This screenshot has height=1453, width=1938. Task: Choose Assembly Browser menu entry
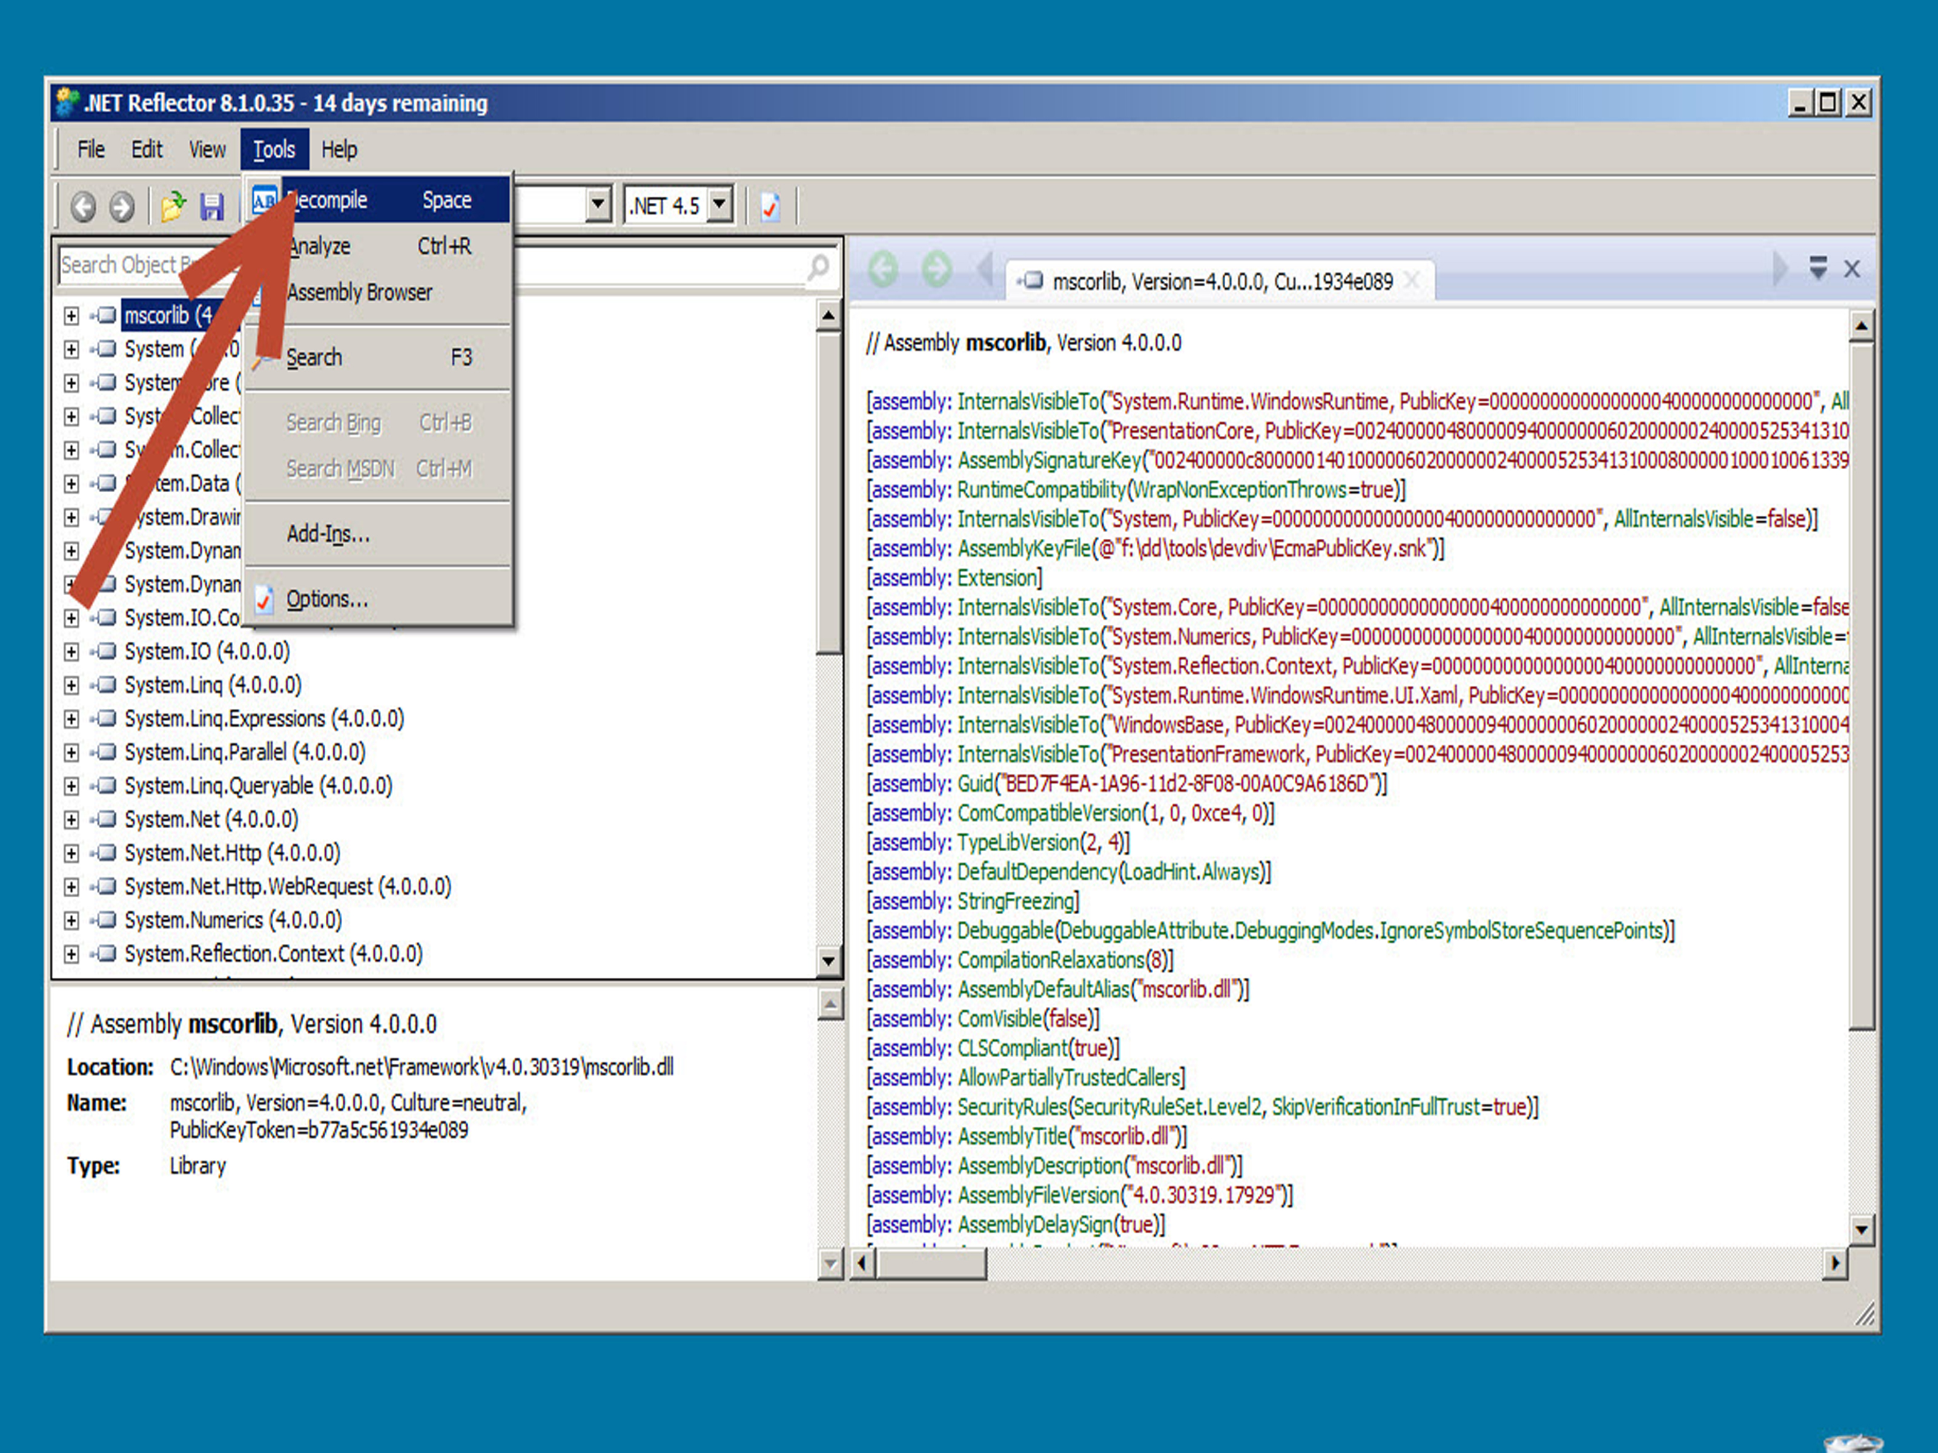click(379, 292)
